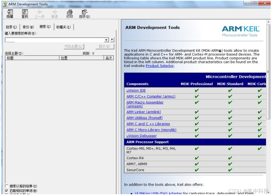
Task: Sort results by 标题 column header
Action: [x=32, y=58]
